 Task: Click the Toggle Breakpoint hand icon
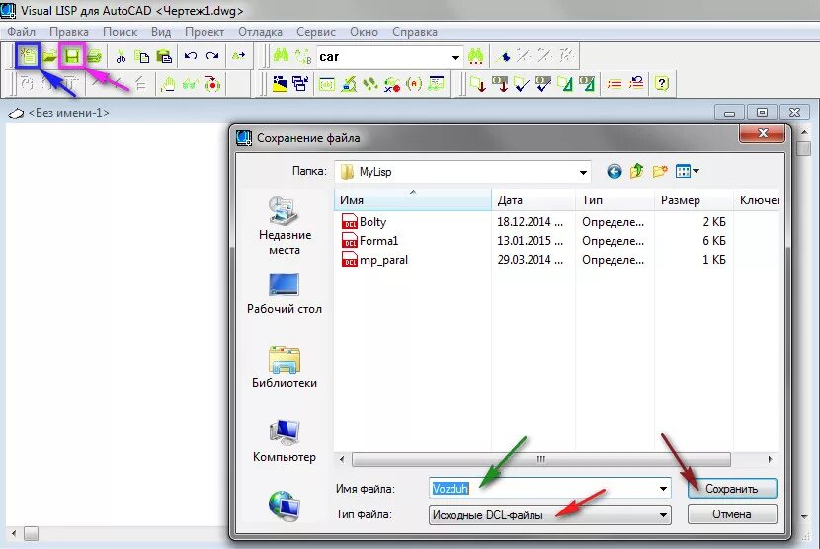[168, 84]
